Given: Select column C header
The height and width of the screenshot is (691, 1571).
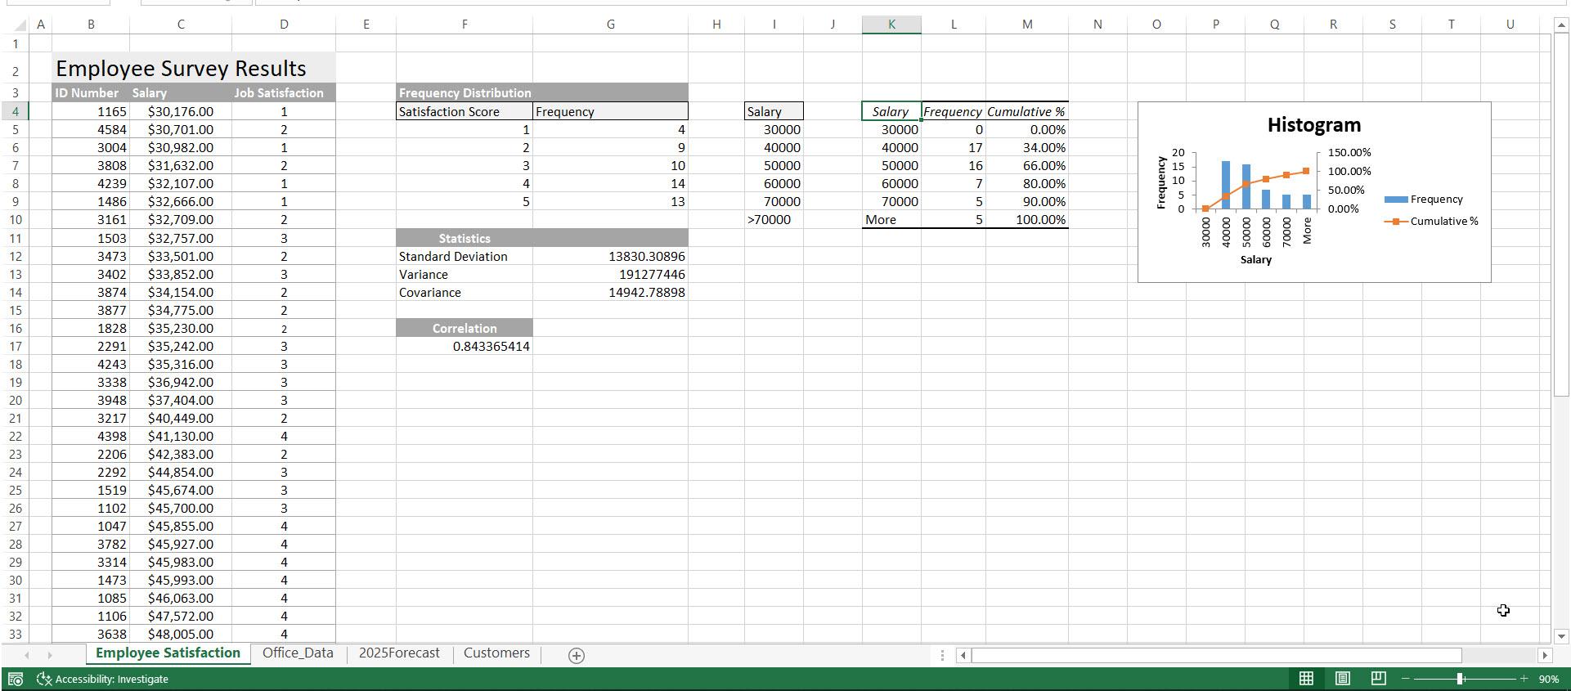Looking at the screenshot, I should point(181,25).
